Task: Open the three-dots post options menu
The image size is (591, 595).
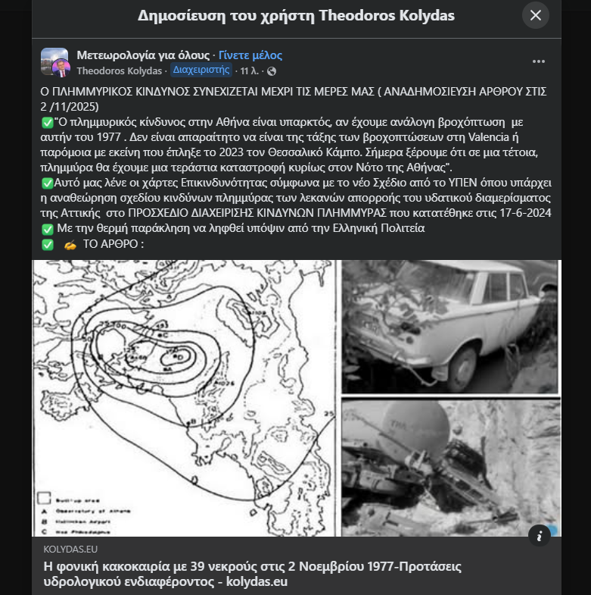Action: click(538, 61)
